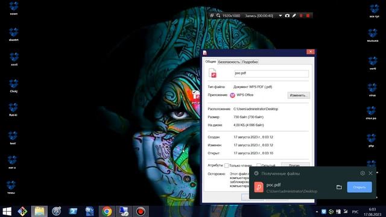Click the colorful diamond icon in taskbar
The image size is (386, 217).
22,212
